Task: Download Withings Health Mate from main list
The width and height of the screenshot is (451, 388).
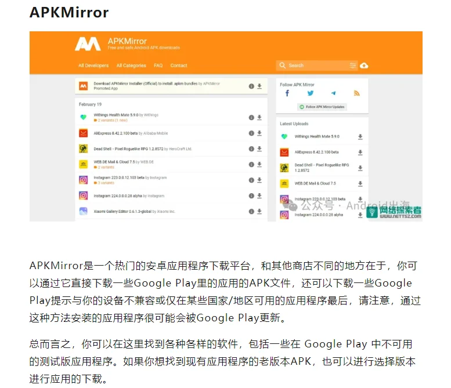Action: tap(259, 118)
